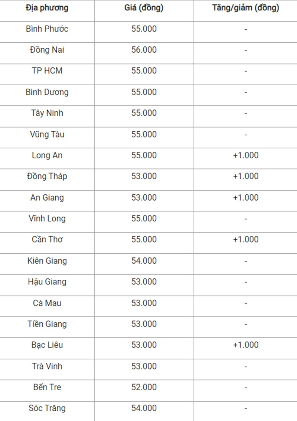The height and width of the screenshot is (421, 297).
Task: Click Long An's +1.000 change value
Action: tap(246, 155)
